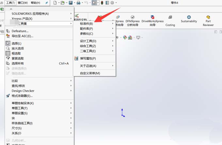This screenshot has height=145, width=222.
Task: Open DriveWorksXpress wizard
Action: (x=152, y=21)
